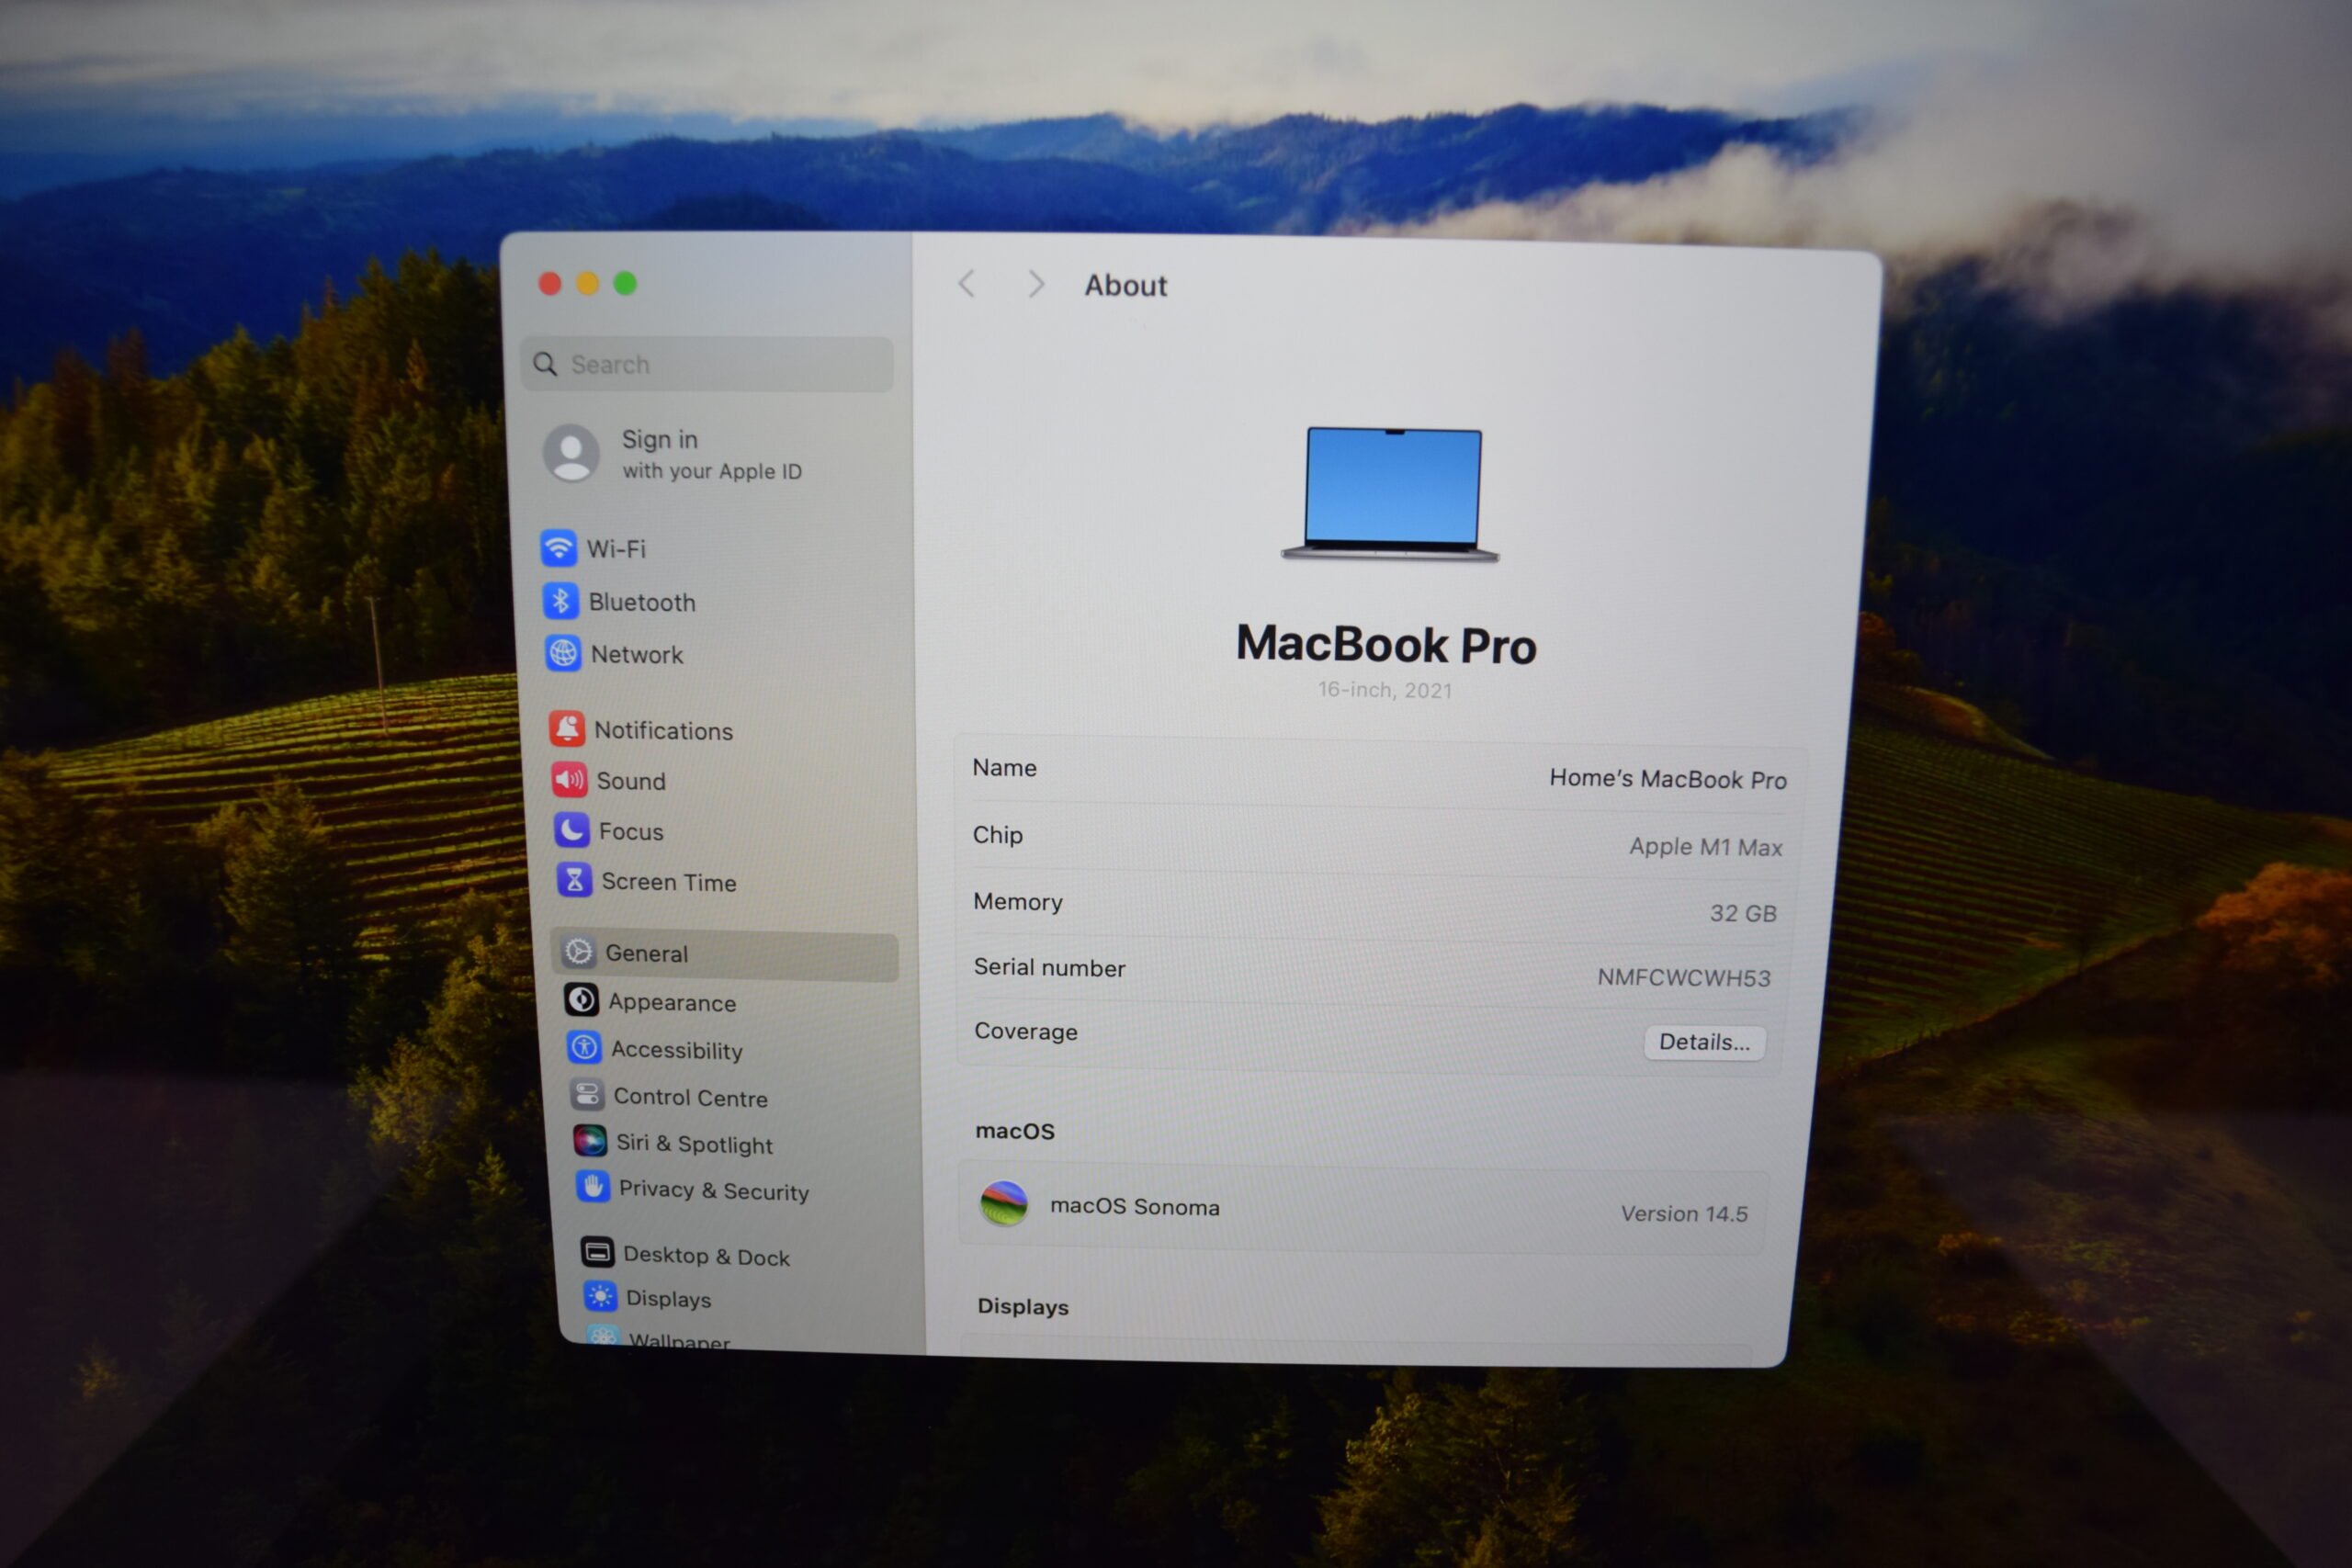Click the Apple ID avatar icon
2352x1568 pixels.
(x=571, y=453)
